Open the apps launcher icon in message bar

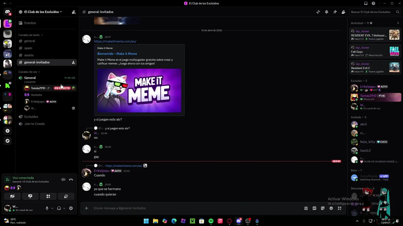[x=340, y=208]
